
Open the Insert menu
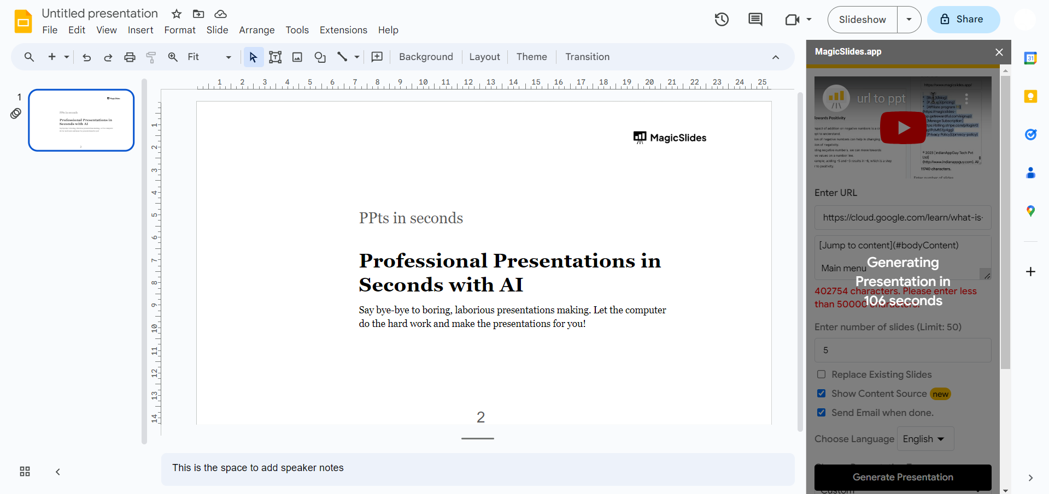[x=140, y=30]
